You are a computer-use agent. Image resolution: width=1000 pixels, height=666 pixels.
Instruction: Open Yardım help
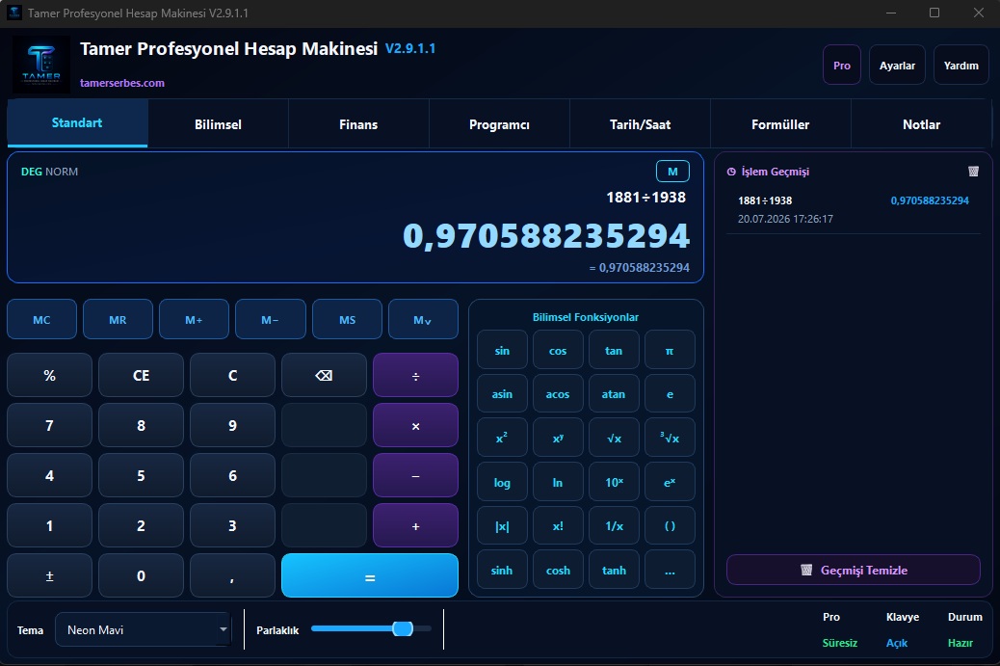(x=961, y=66)
